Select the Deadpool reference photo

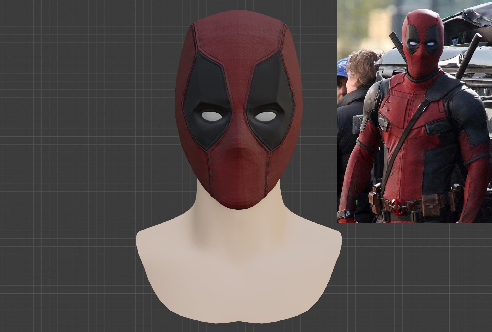[415, 111]
